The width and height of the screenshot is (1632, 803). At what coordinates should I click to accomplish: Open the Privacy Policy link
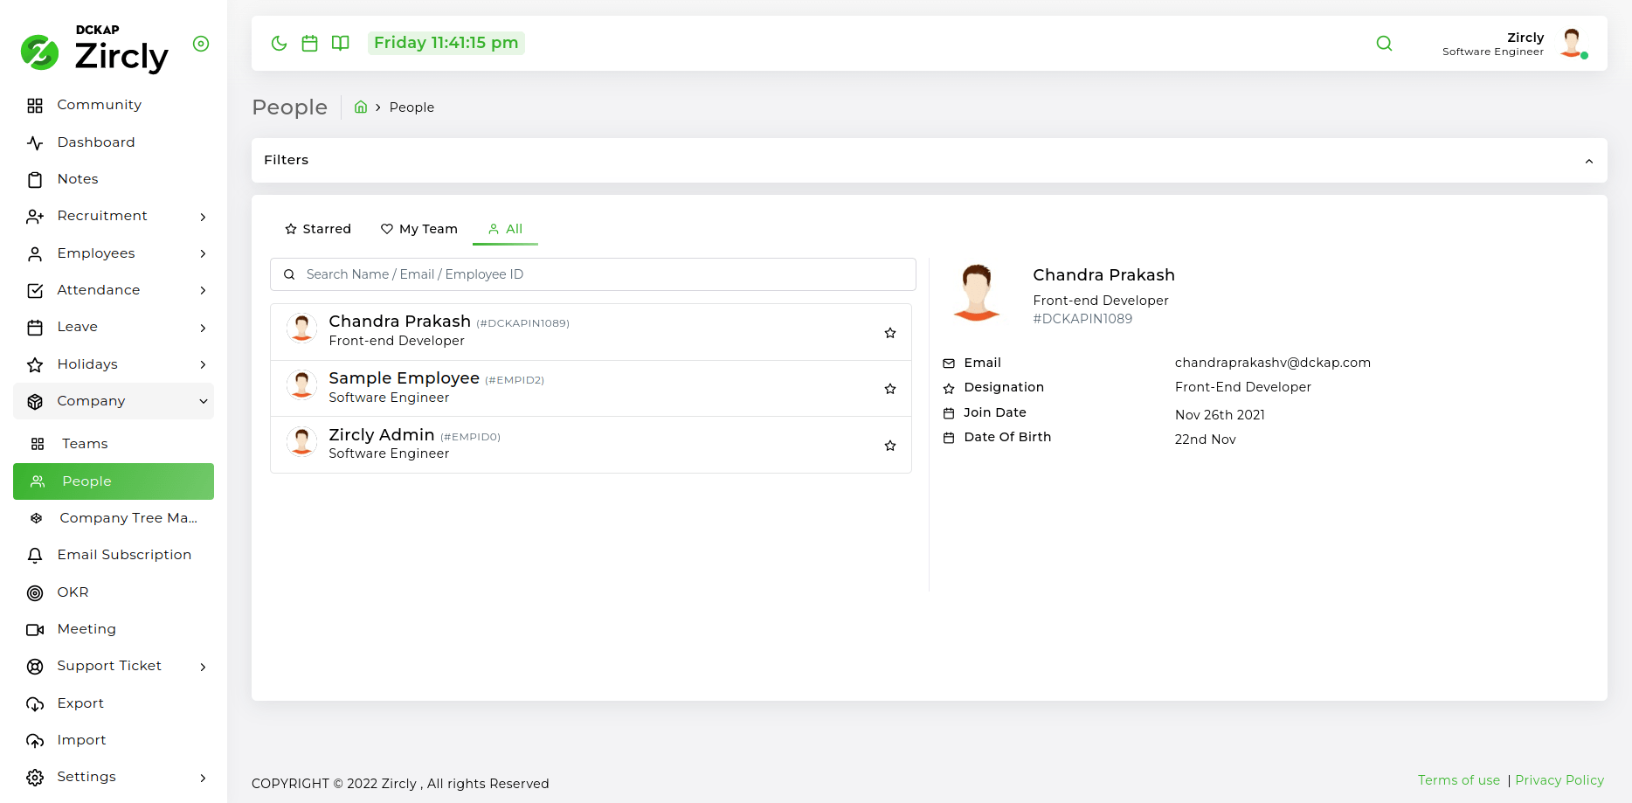click(1559, 780)
